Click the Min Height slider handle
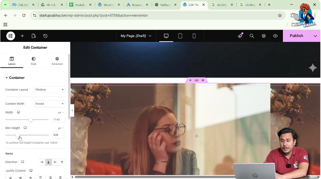This screenshot has width=321, height=179. 17,135
